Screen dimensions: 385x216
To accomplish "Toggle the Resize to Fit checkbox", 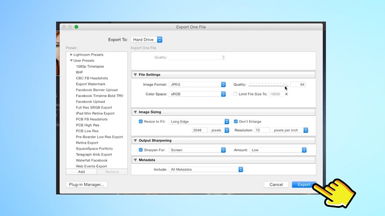I will tap(141, 121).
